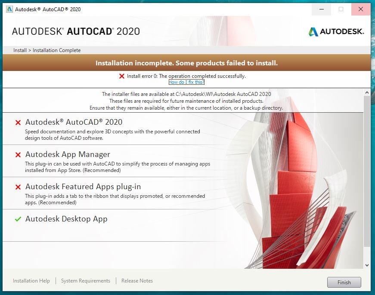Open System Requirements link
Image resolution: width=375 pixels, height=295 pixels.
click(86, 281)
